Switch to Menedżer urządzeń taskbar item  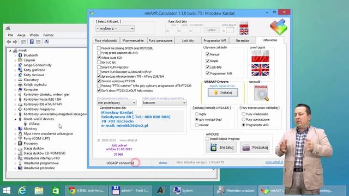pyautogui.click(x=236, y=191)
